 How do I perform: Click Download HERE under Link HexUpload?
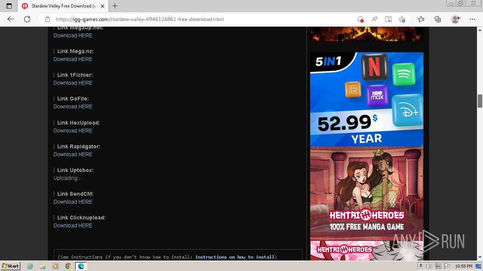73,131
